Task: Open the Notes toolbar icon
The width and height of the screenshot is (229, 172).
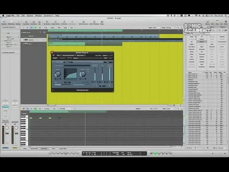Action: click(x=217, y=22)
